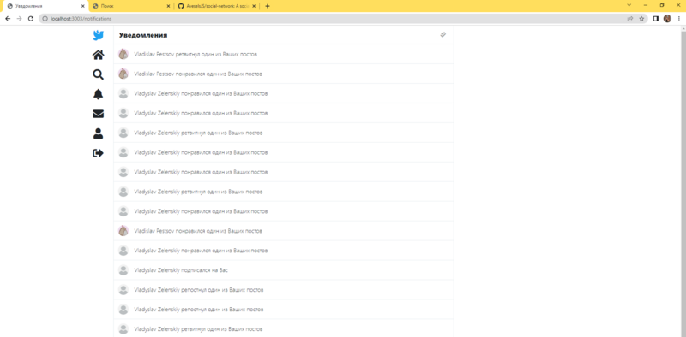Image resolution: width=686 pixels, height=337 pixels.
Task: Close the Поиск tab
Action: [168, 6]
